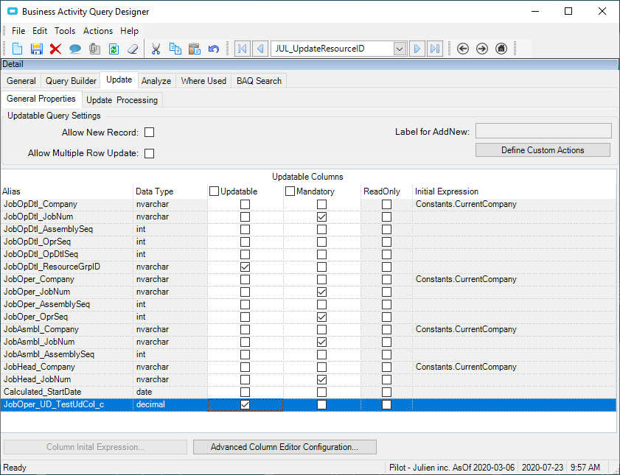Screen dimensions: 620x475
Task: Open the Help menu
Action: tap(129, 31)
